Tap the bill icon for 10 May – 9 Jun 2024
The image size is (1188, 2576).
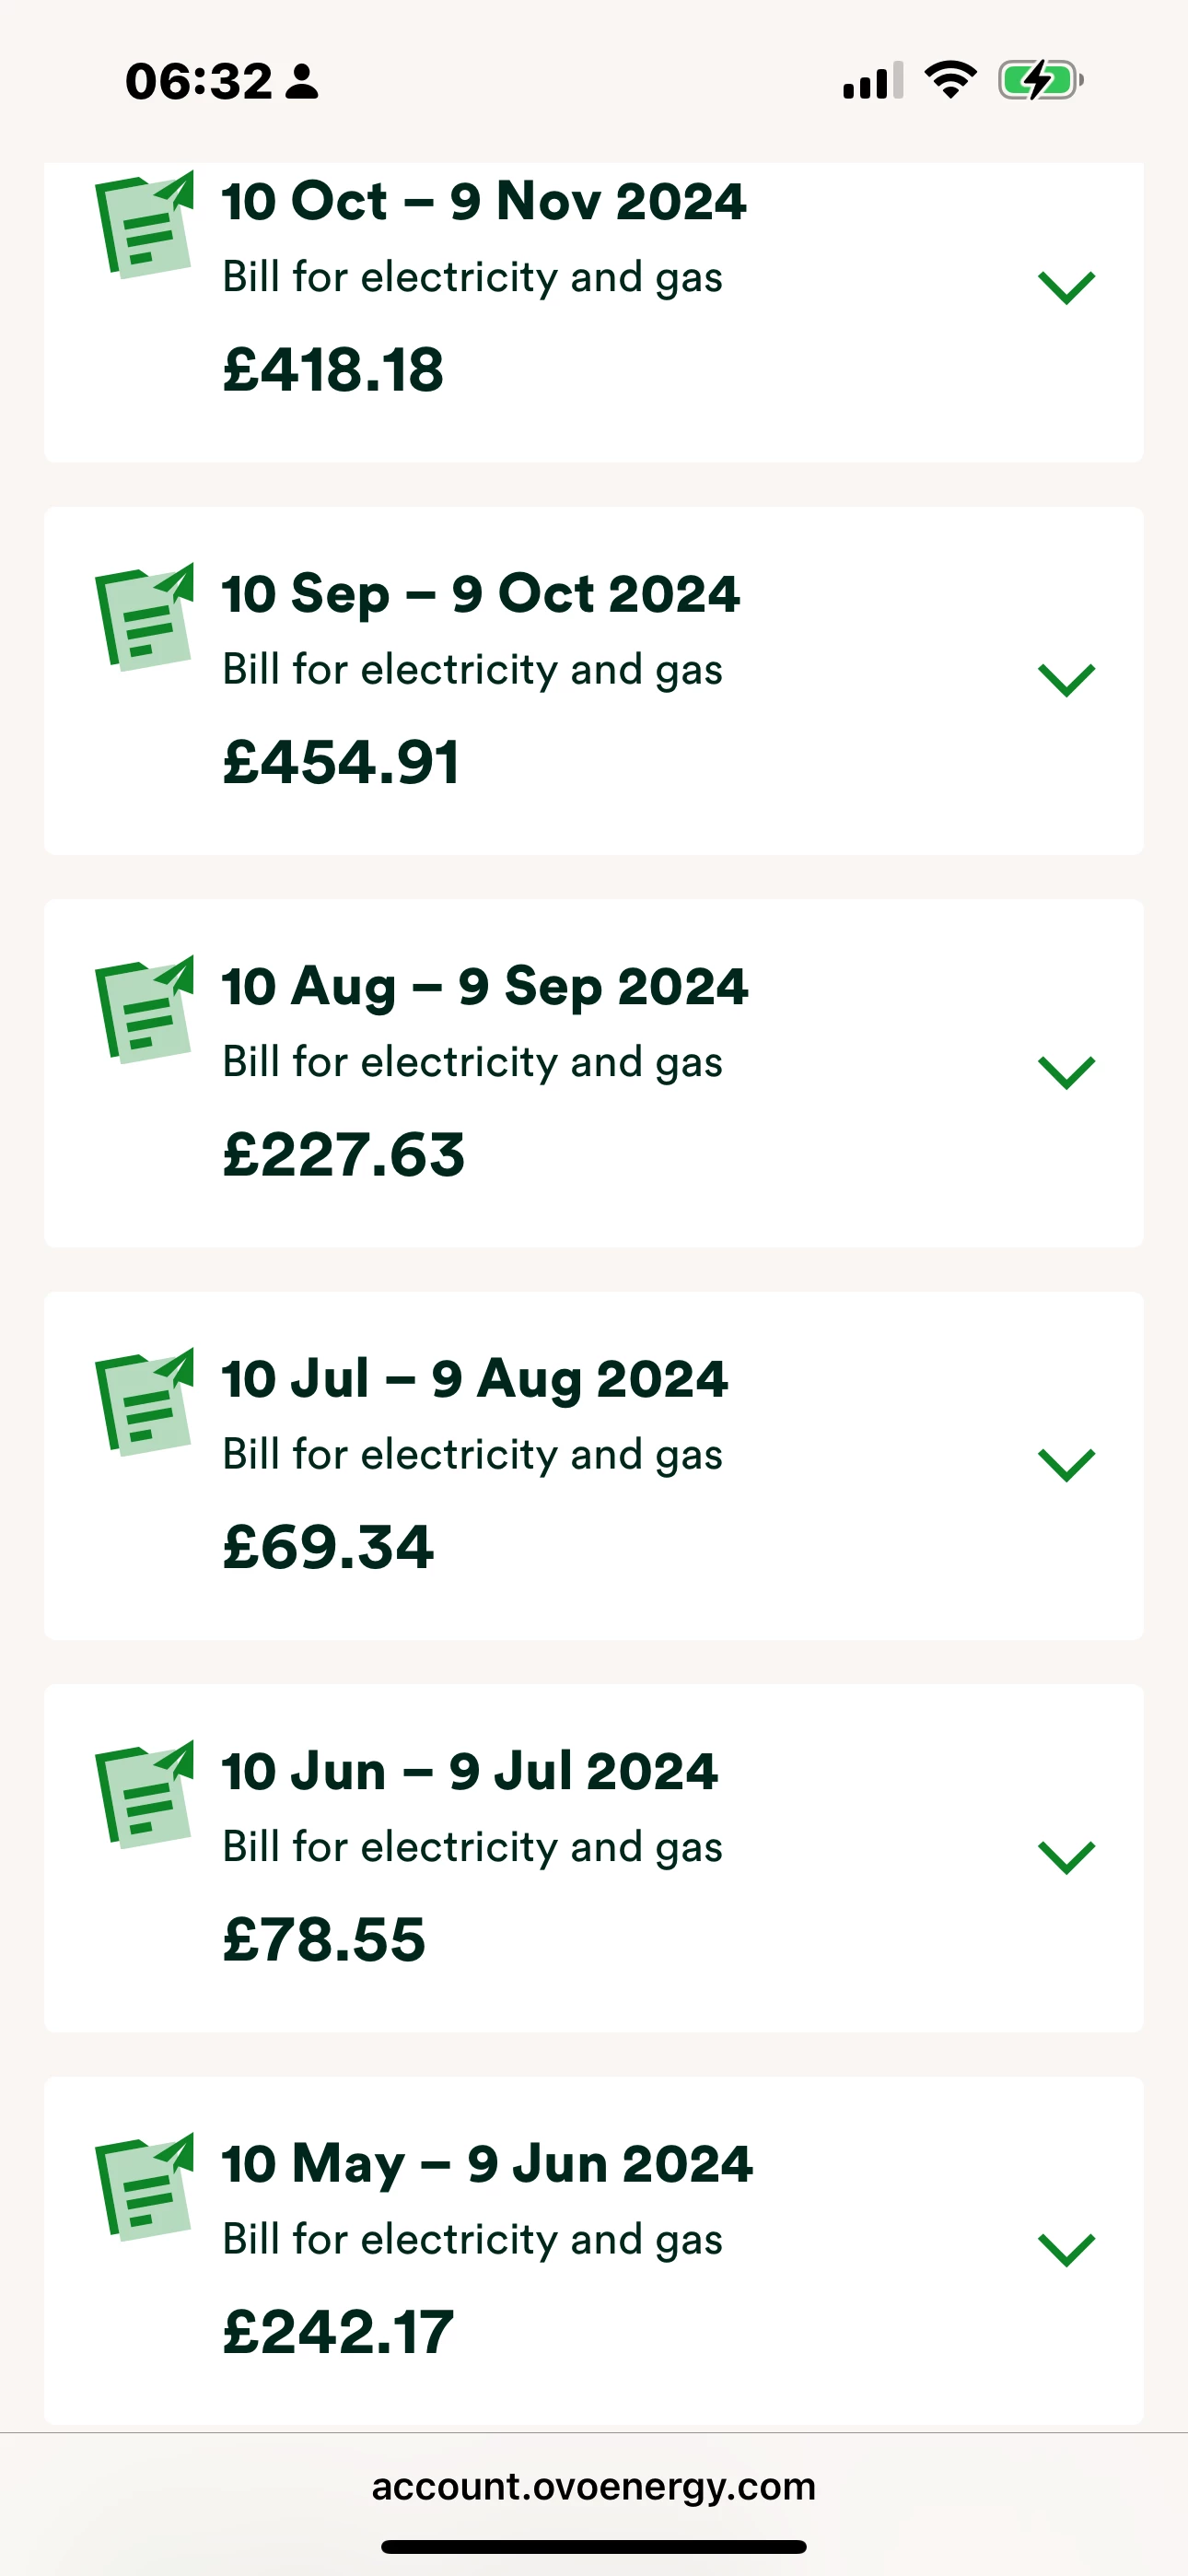pos(144,2187)
